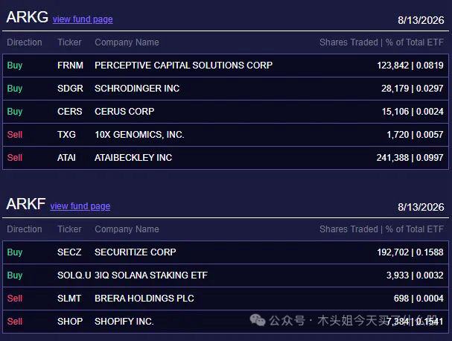Select the SHOP Shopify Inc. row

pyautogui.click(x=226, y=322)
